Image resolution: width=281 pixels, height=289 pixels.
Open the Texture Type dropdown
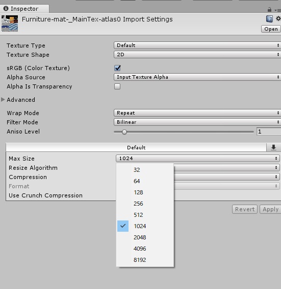pyautogui.click(x=197, y=46)
